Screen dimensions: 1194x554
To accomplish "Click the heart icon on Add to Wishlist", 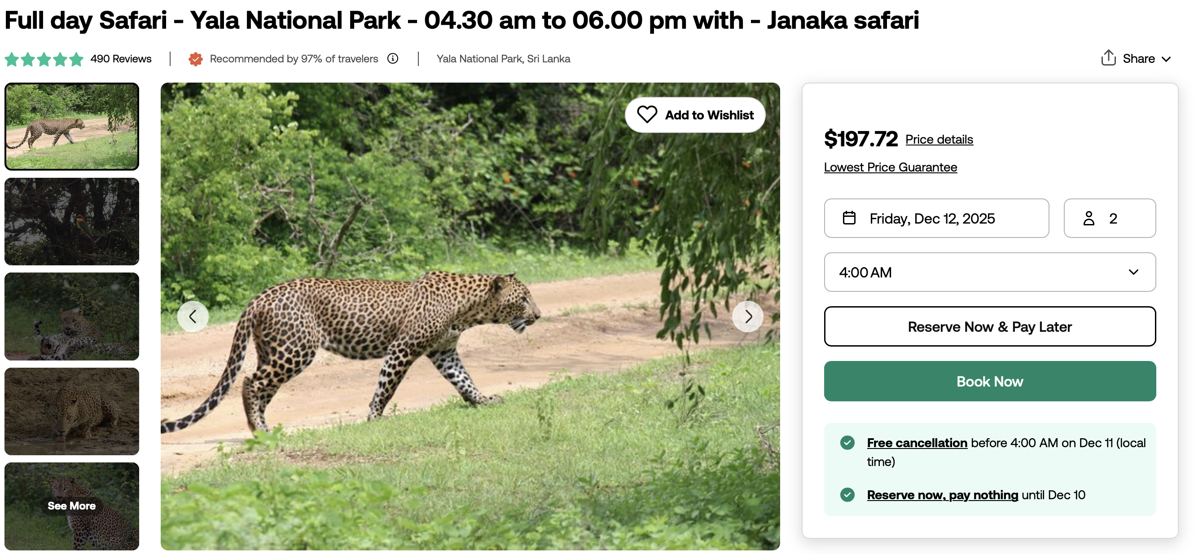I will (646, 114).
